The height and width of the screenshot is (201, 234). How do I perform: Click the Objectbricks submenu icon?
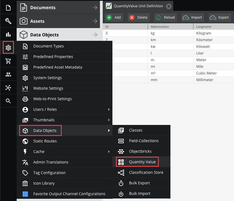tap(121, 152)
